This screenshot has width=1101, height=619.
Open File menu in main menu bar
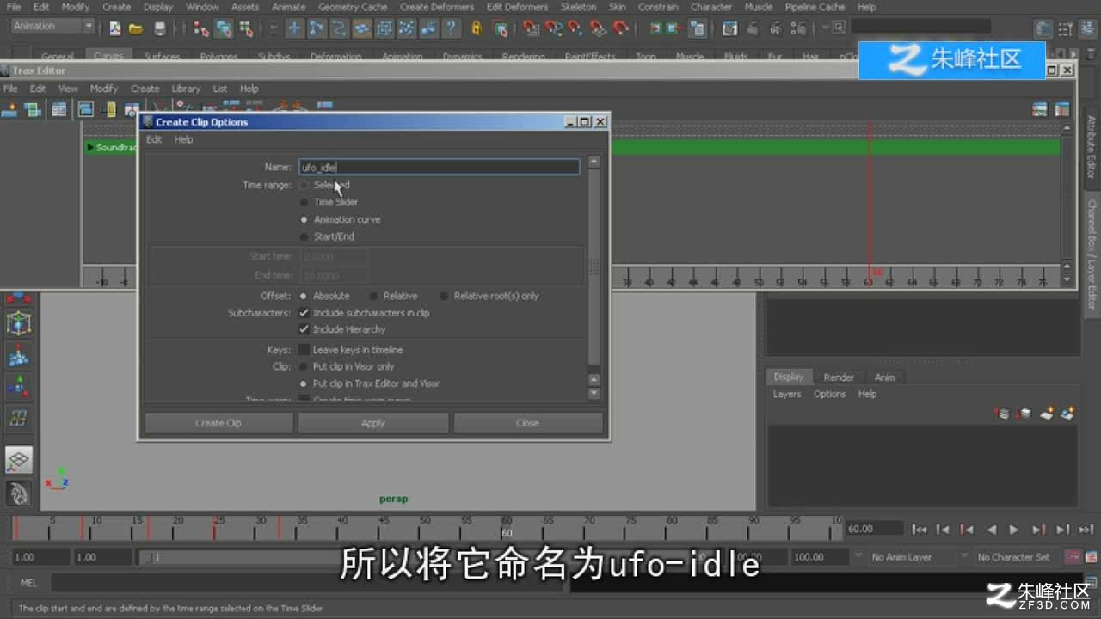coord(13,7)
